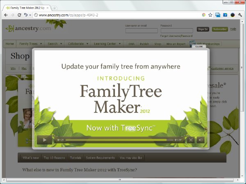Expand the Family Trees dropdown menu
246x184 pixels.
(x=31, y=44)
